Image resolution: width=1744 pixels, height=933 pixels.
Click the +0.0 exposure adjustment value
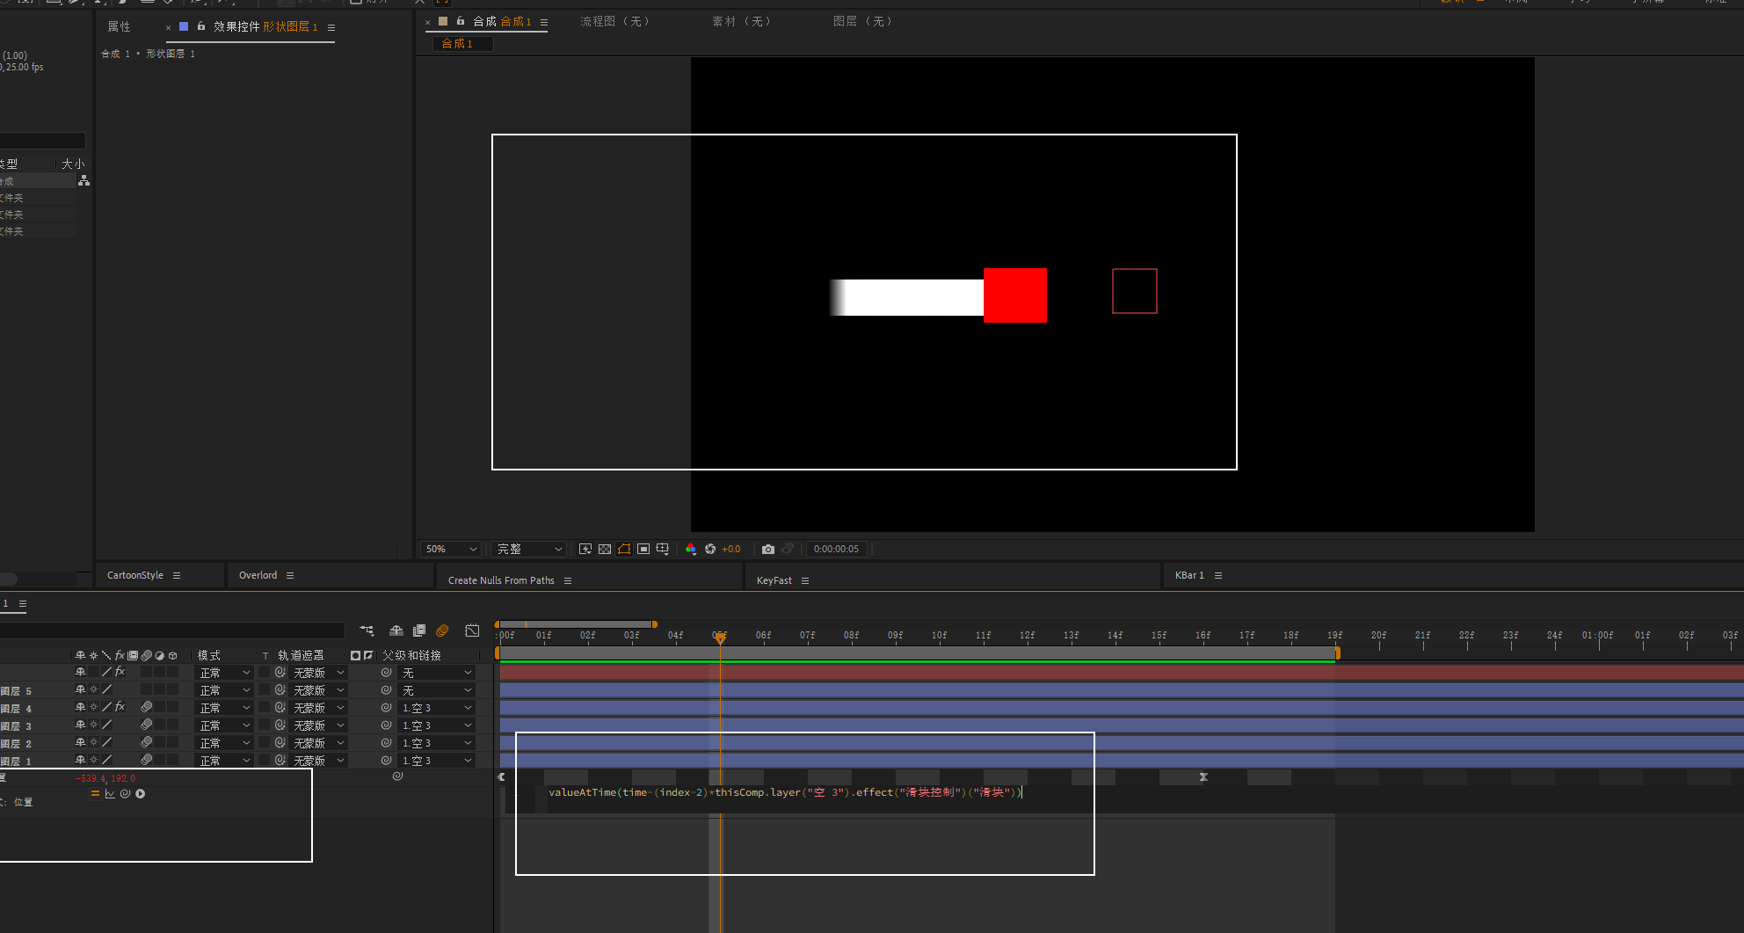tap(731, 549)
